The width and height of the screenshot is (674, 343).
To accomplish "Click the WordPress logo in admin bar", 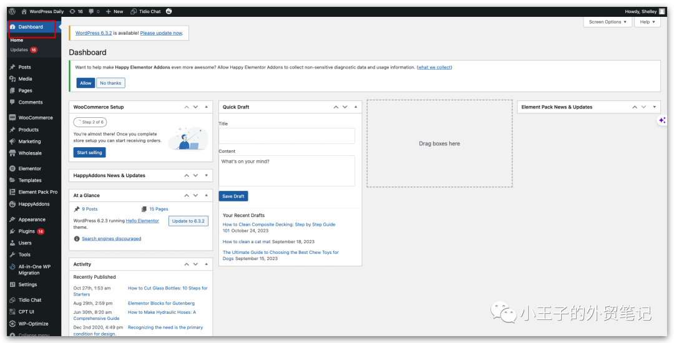I will pos(12,12).
